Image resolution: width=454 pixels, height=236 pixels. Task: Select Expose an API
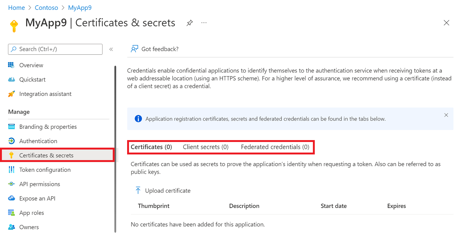pos(38,198)
